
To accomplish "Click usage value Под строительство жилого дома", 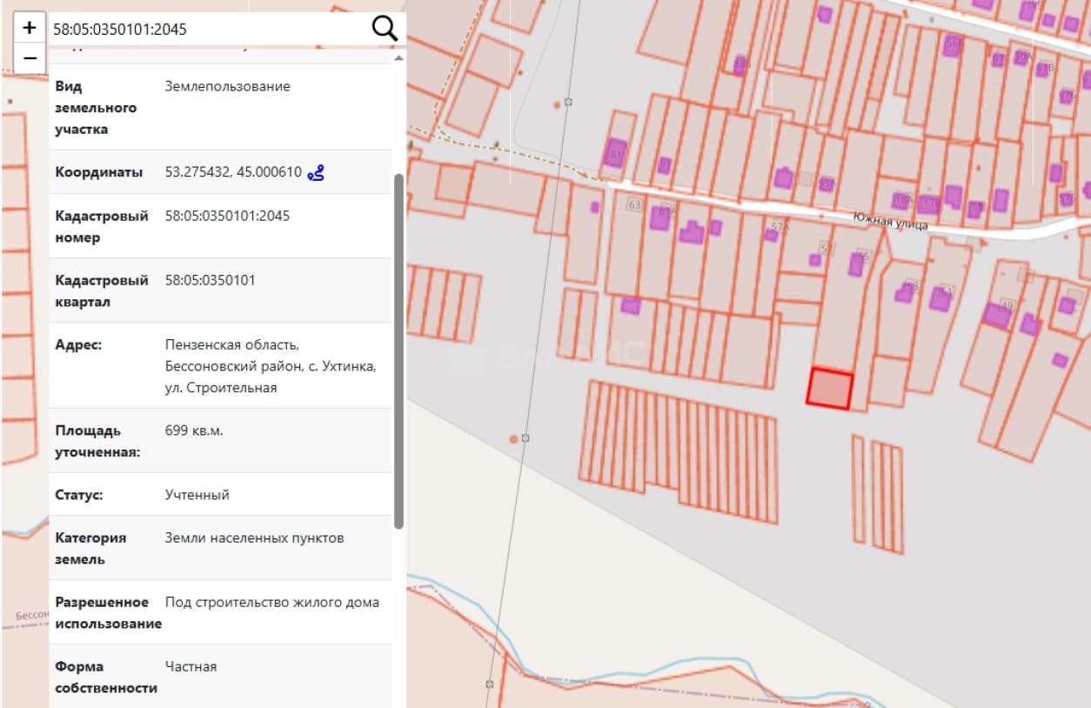I will click(x=272, y=602).
